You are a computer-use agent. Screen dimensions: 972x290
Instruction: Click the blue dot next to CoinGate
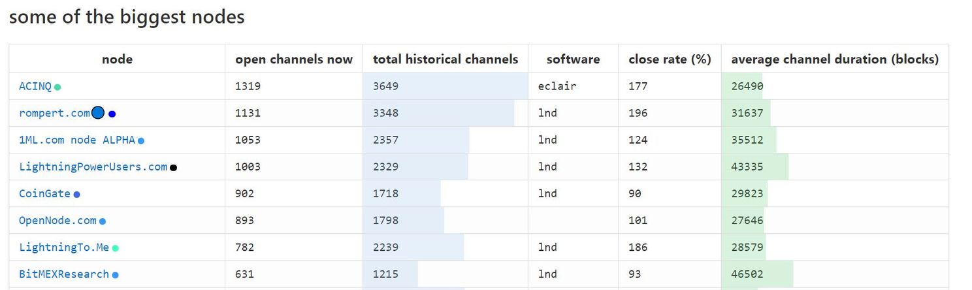(76, 195)
